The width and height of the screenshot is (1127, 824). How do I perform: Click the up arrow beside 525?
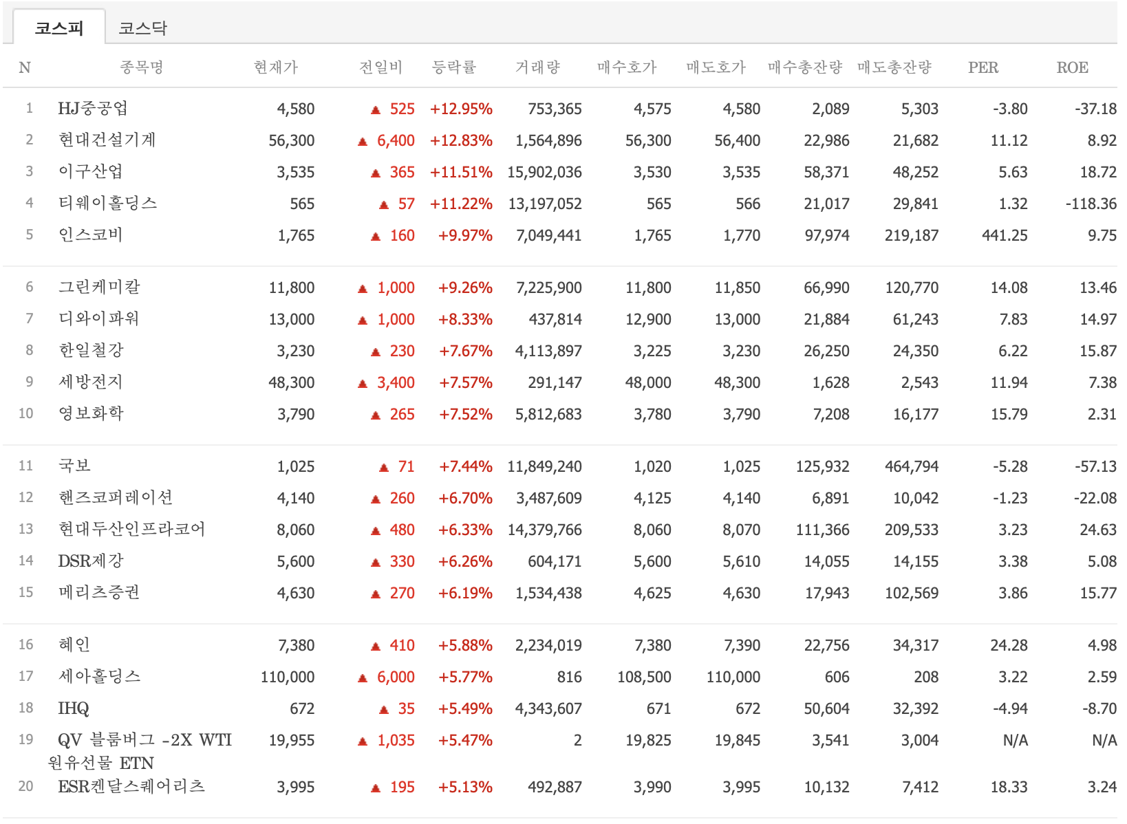pyautogui.click(x=376, y=109)
